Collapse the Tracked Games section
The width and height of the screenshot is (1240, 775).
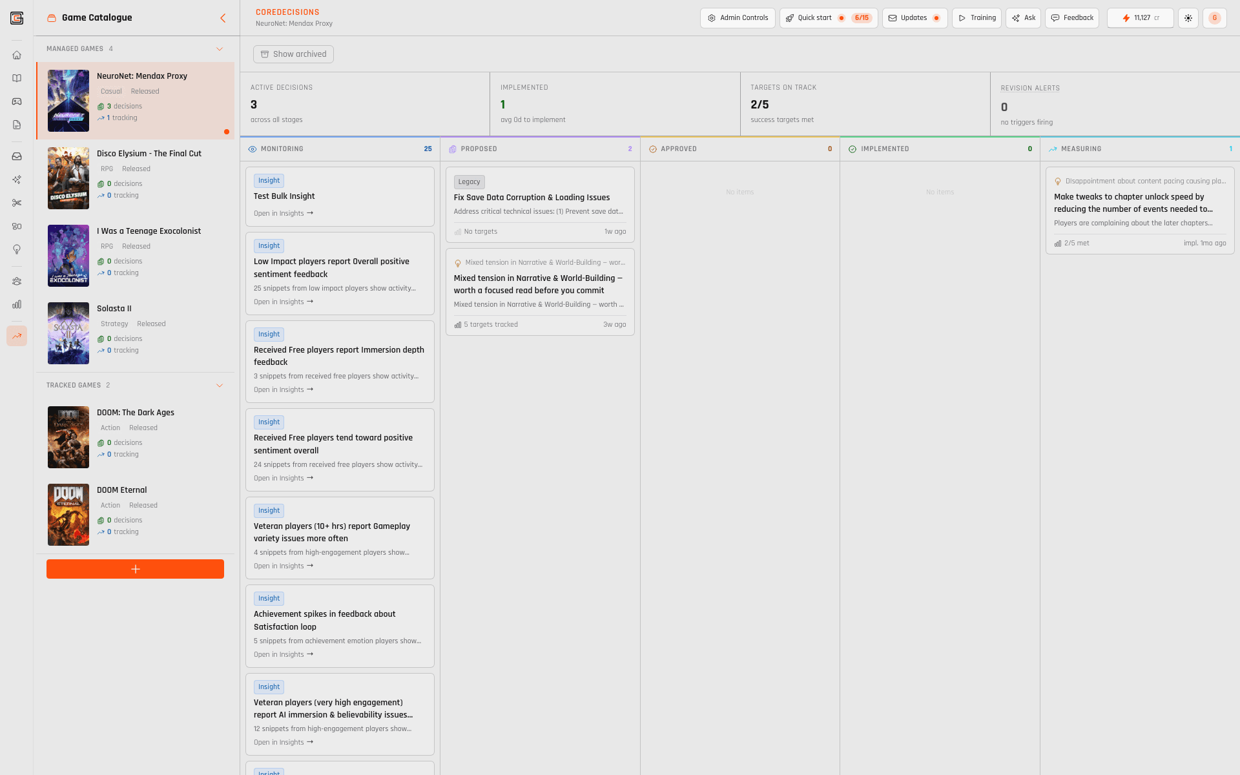(220, 386)
